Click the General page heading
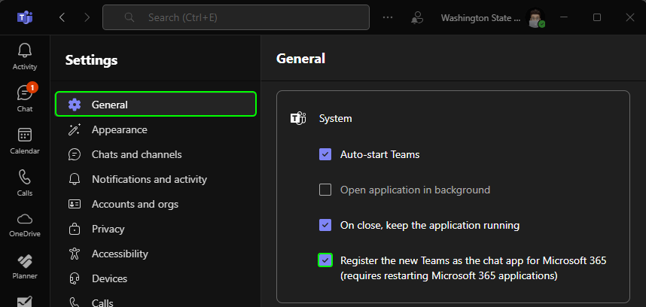646x307 pixels. click(x=300, y=59)
